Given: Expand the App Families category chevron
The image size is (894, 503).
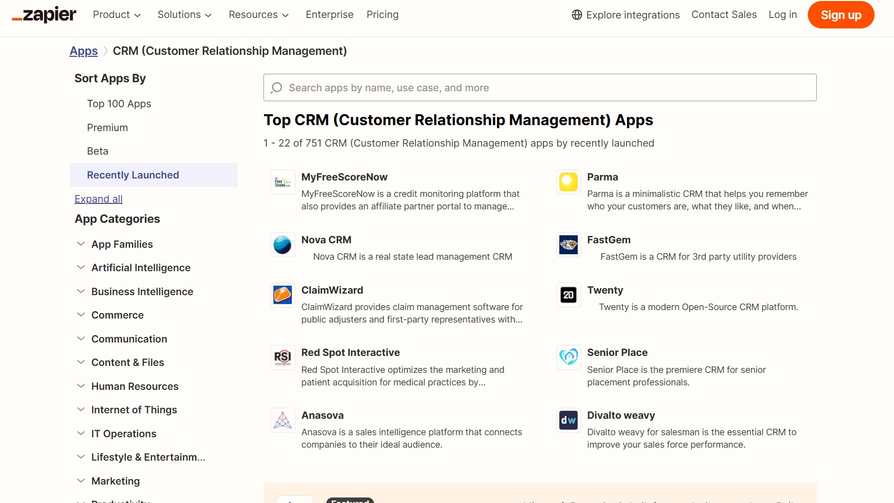Looking at the screenshot, I should [81, 244].
